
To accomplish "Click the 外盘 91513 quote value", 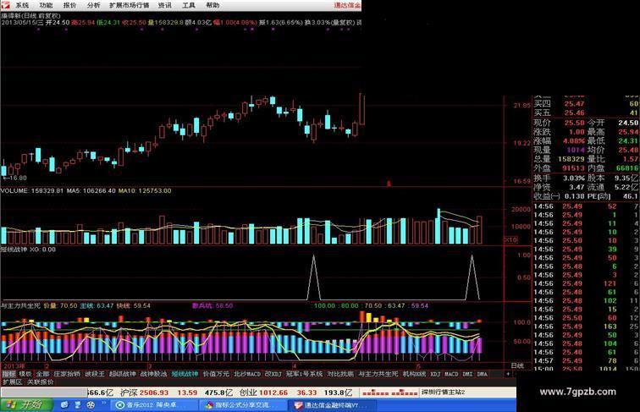I will pos(574,168).
